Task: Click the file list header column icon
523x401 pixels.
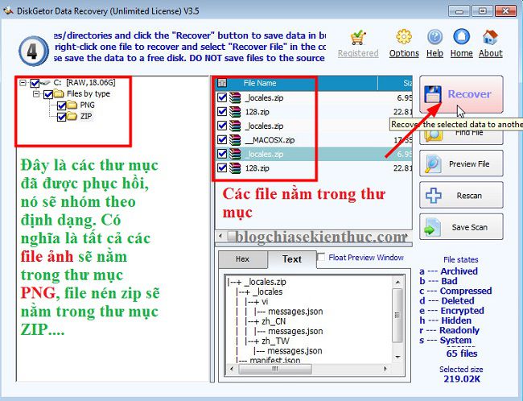Action: tap(222, 83)
